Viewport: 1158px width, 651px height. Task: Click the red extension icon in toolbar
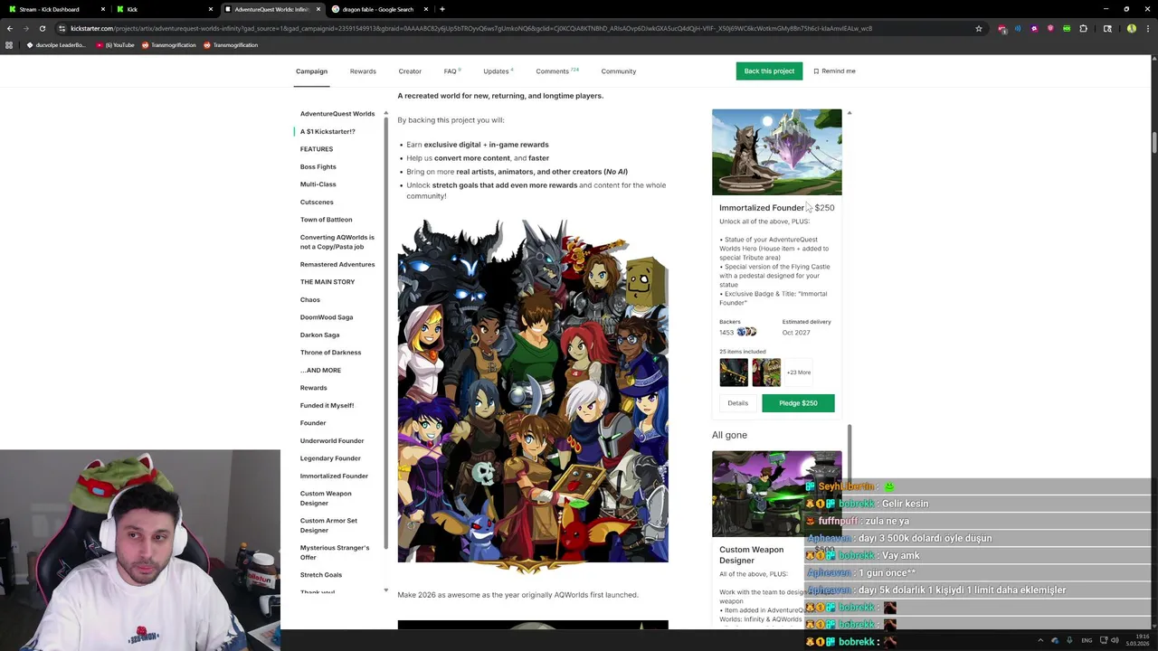[x=1002, y=28]
